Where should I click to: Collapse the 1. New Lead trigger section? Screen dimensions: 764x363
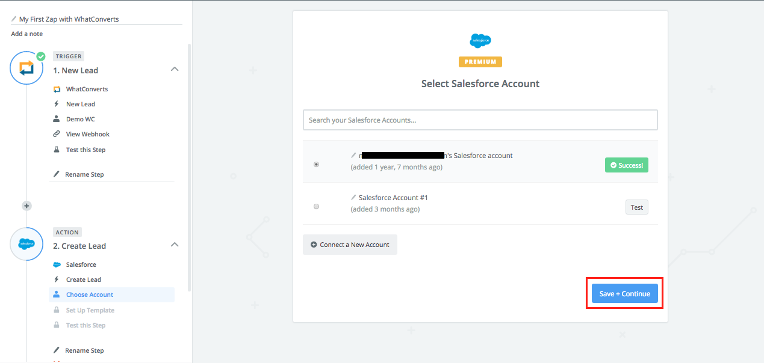(175, 69)
